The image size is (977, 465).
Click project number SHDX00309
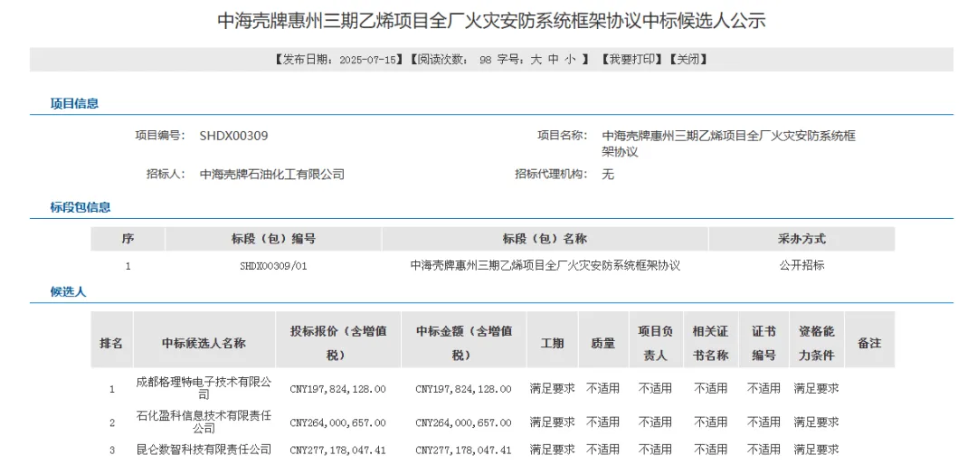tap(233, 136)
